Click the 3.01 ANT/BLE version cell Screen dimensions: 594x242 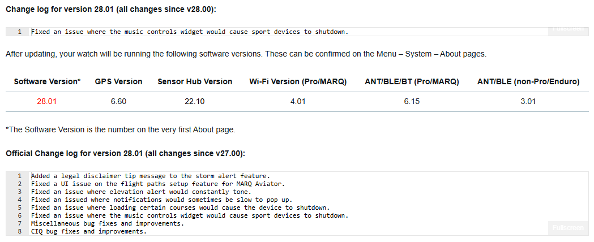pyautogui.click(x=528, y=102)
